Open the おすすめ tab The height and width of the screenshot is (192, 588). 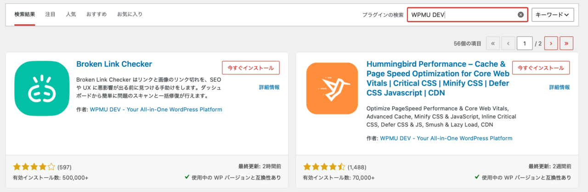tap(96, 14)
